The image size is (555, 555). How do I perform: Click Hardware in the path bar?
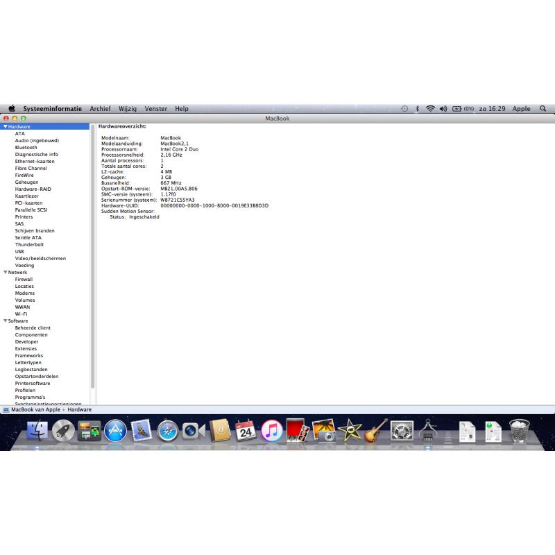point(79,409)
